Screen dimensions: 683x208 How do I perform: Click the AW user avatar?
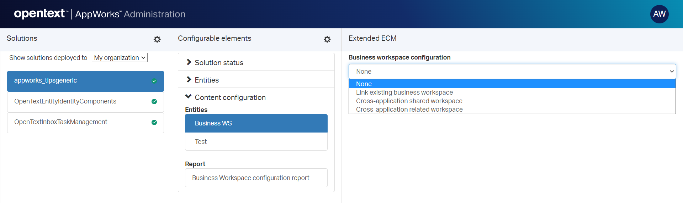click(x=659, y=14)
